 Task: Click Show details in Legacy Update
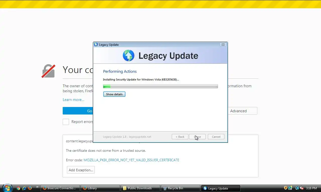click(x=114, y=94)
